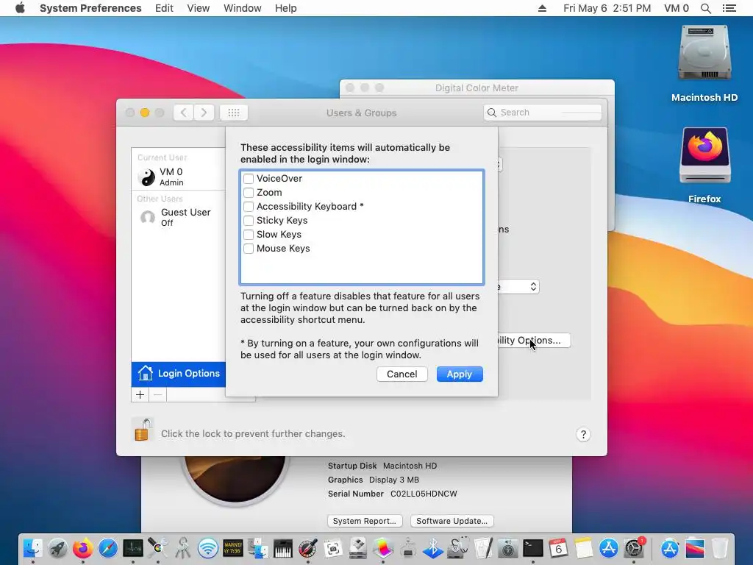
Task: Open System Preferences gear in Dock
Action: click(x=634, y=548)
